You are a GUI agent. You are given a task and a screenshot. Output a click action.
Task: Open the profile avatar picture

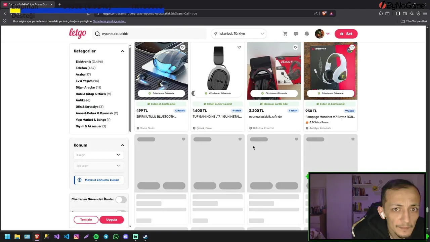point(319,34)
